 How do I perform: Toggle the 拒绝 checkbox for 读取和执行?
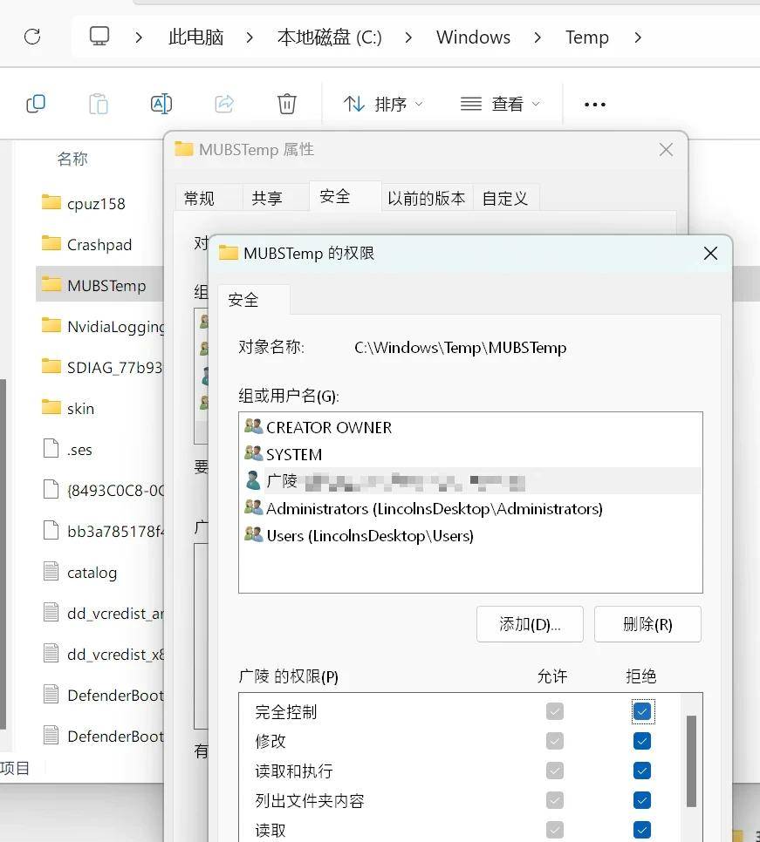[642, 771]
